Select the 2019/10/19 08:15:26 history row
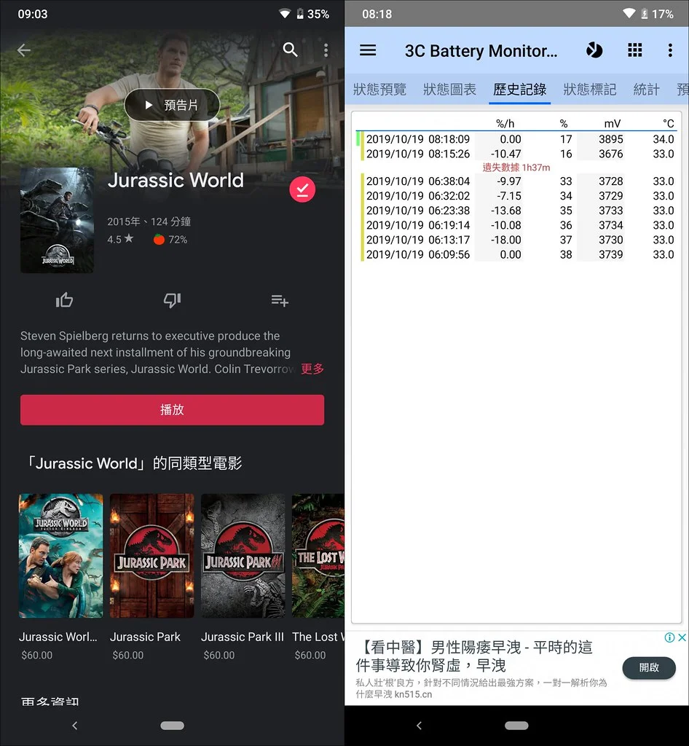Image resolution: width=689 pixels, height=746 pixels. coord(516,154)
